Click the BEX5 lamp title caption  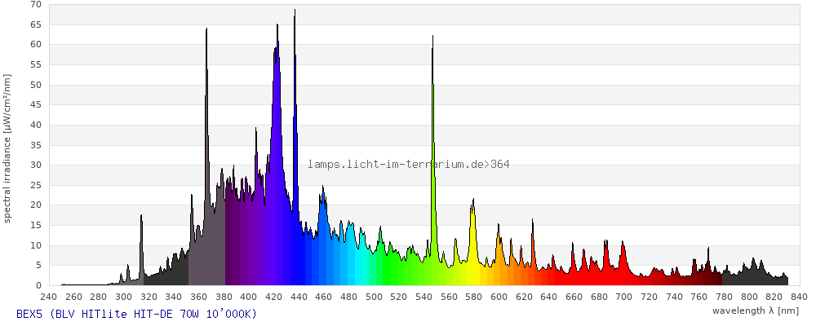[x=136, y=314]
